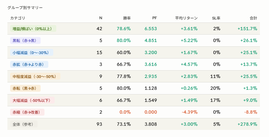Click the 小幅減益（0〜-30%） category tag

point(32,52)
